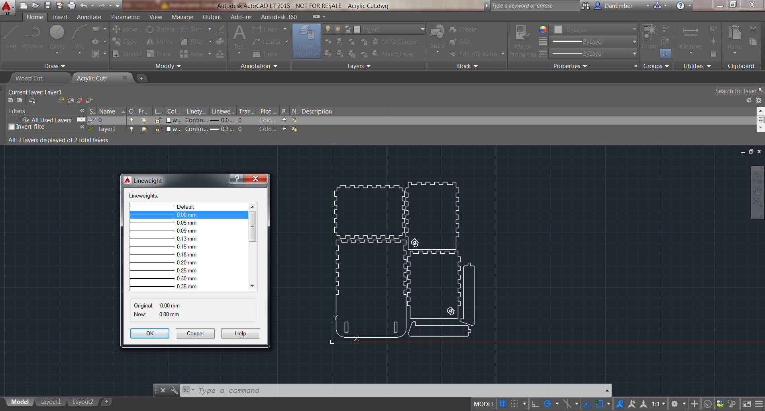Click Workspace Switching gear in status bar

(x=675, y=404)
